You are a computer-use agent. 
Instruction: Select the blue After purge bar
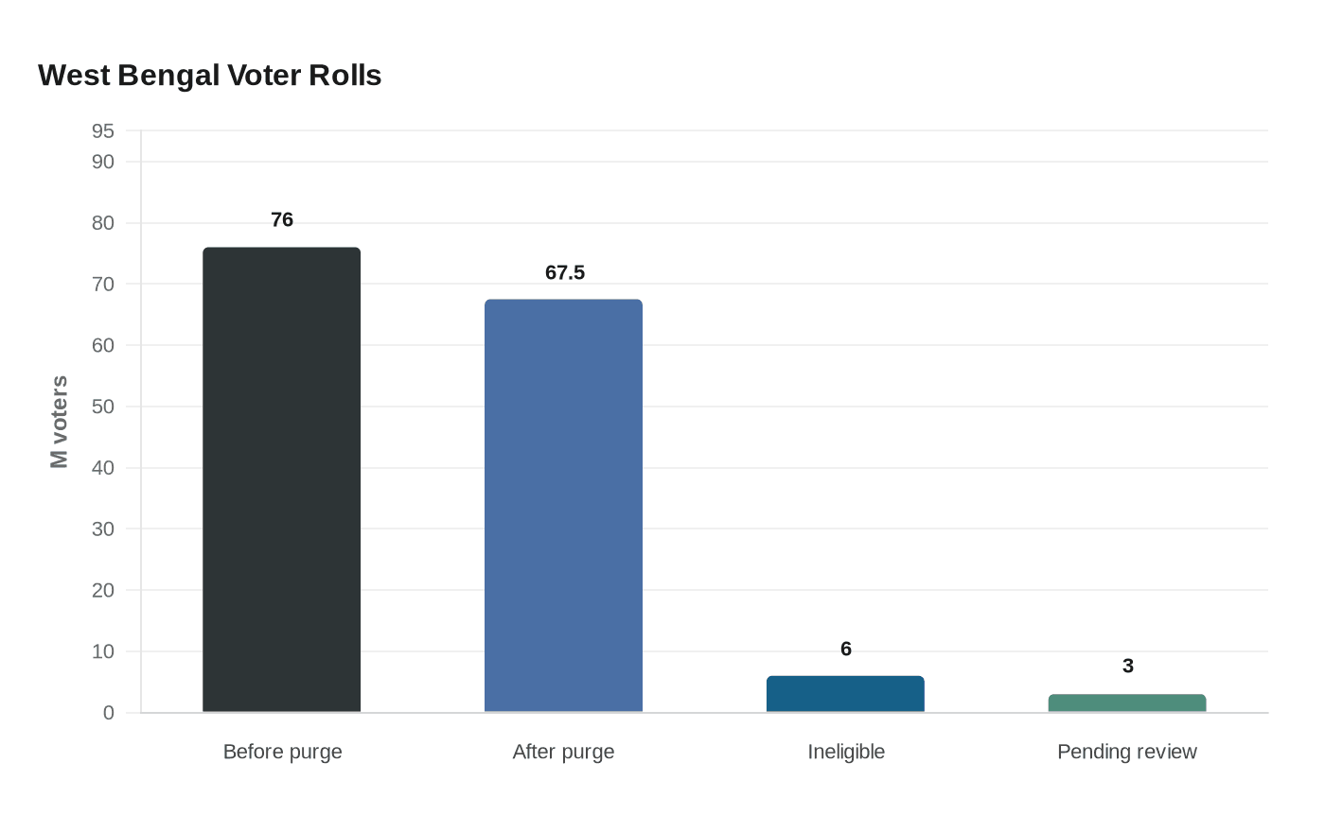pos(563,506)
